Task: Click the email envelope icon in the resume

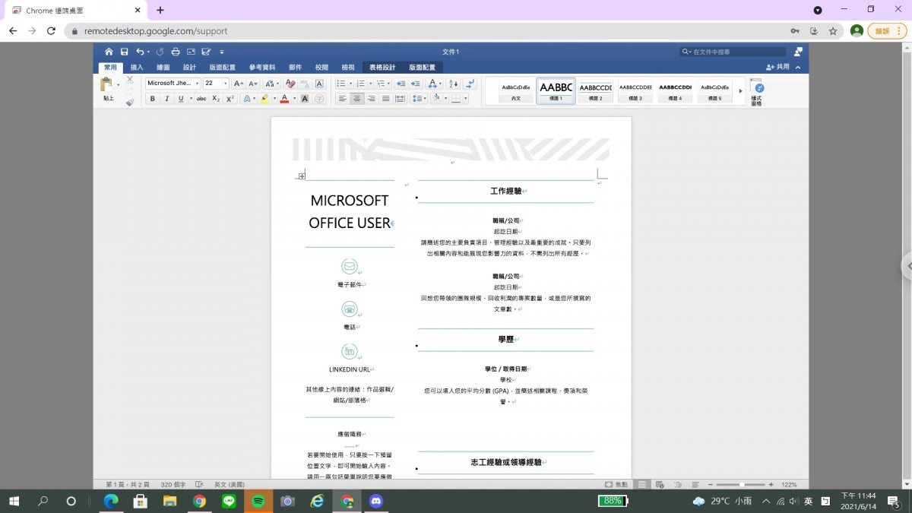Action: click(x=349, y=266)
